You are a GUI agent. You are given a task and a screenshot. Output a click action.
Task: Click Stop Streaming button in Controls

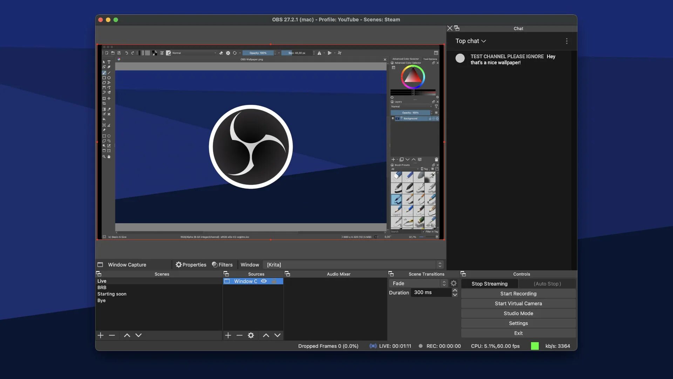[x=489, y=283]
